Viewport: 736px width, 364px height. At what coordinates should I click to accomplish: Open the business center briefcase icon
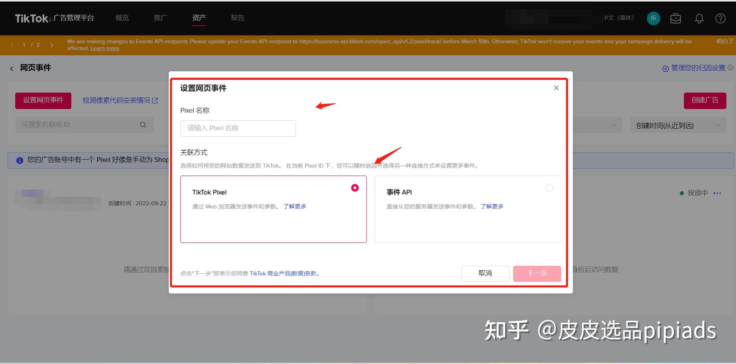(x=675, y=18)
